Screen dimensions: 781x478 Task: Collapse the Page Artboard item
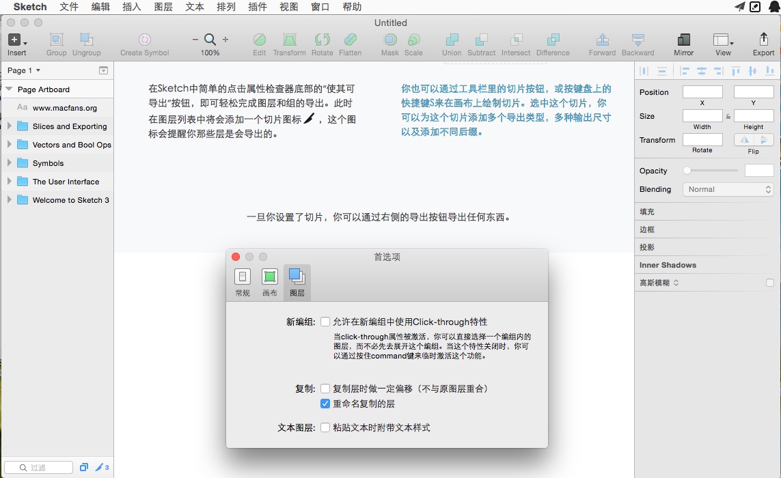(x=9, y=89)
